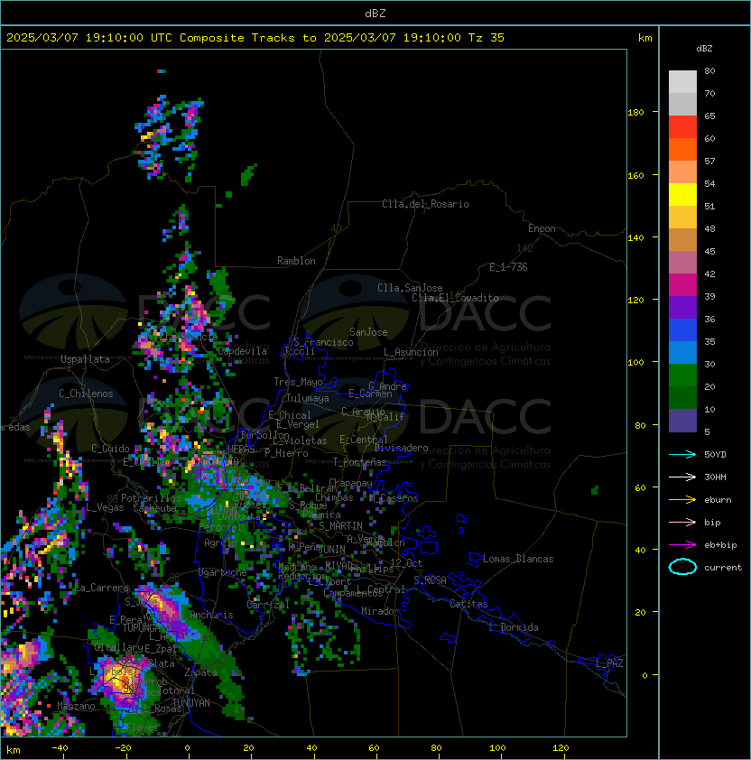Click the 'Ugarteche' map label

click(223, 573)
